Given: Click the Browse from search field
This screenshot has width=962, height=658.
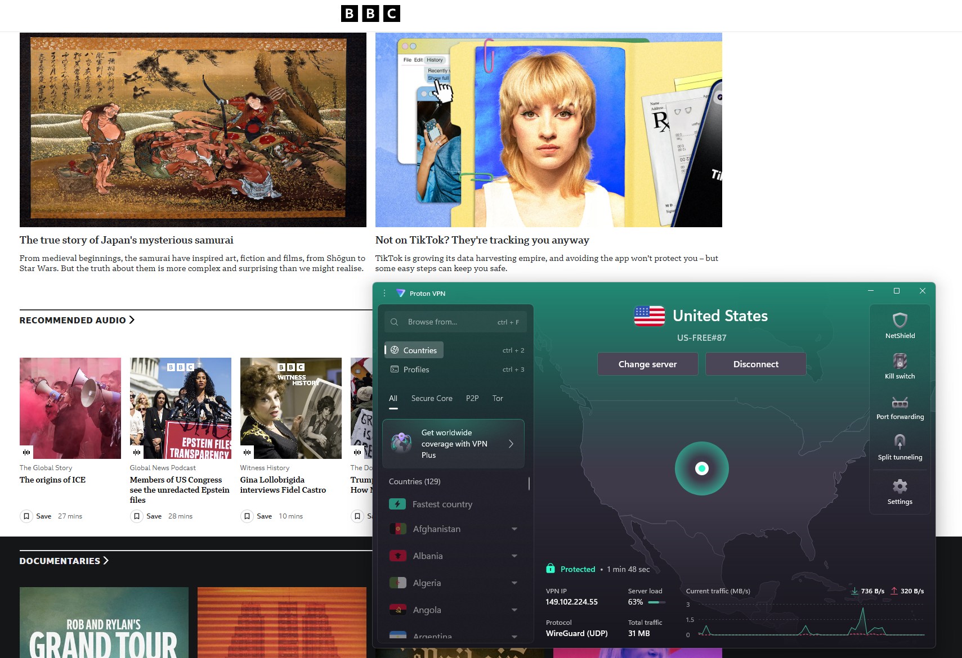Looking at the screenshot, I should (x=455, y=322).
